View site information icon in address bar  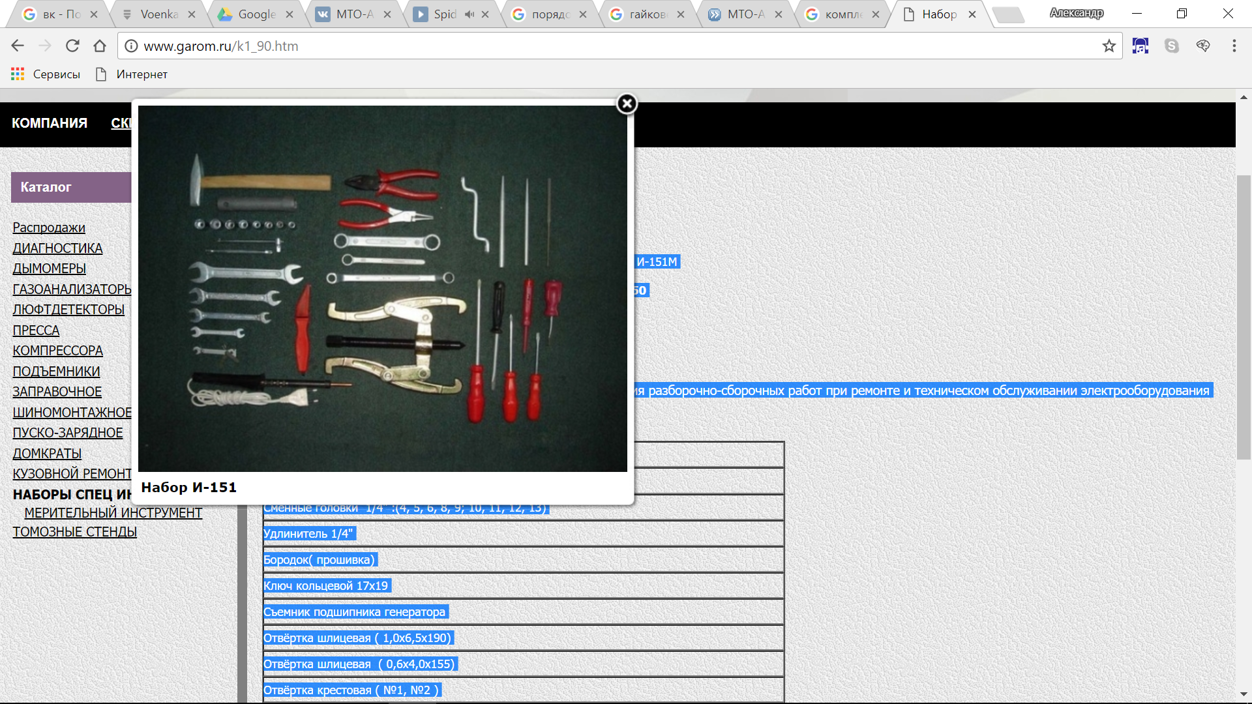(x=131, y=46)
